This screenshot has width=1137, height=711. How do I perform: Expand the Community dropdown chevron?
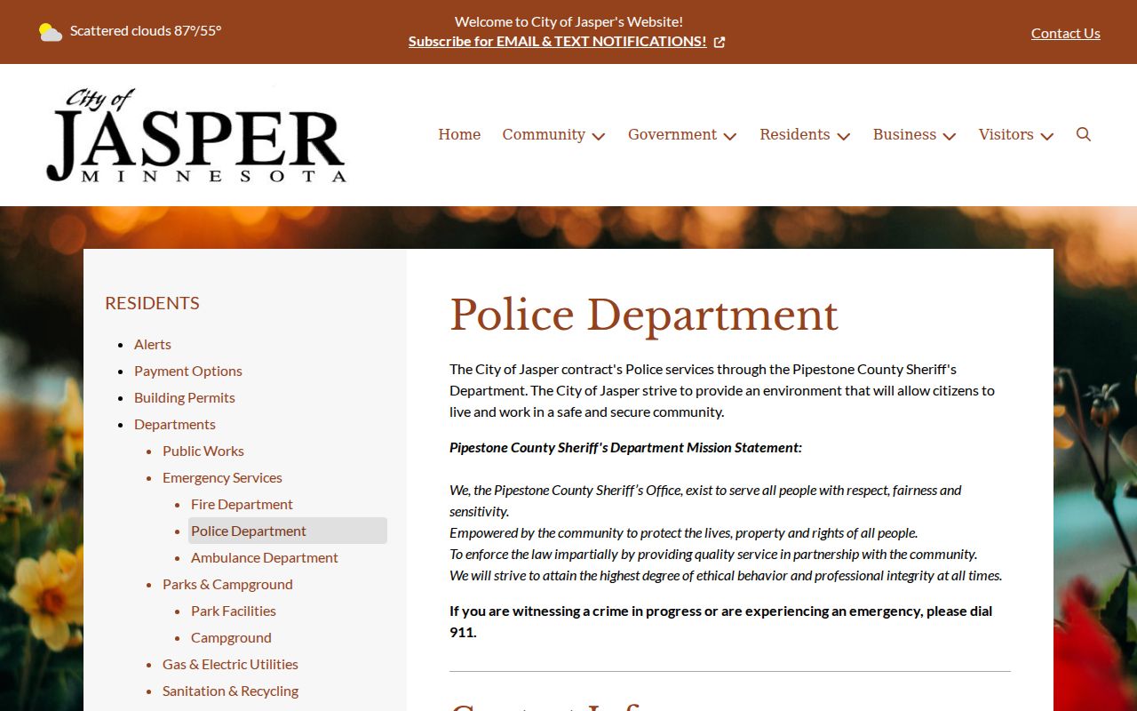click(x=599, y=136)
